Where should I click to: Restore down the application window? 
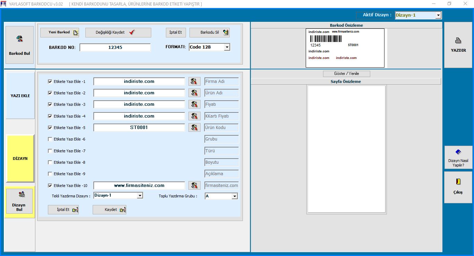[449, 4]
